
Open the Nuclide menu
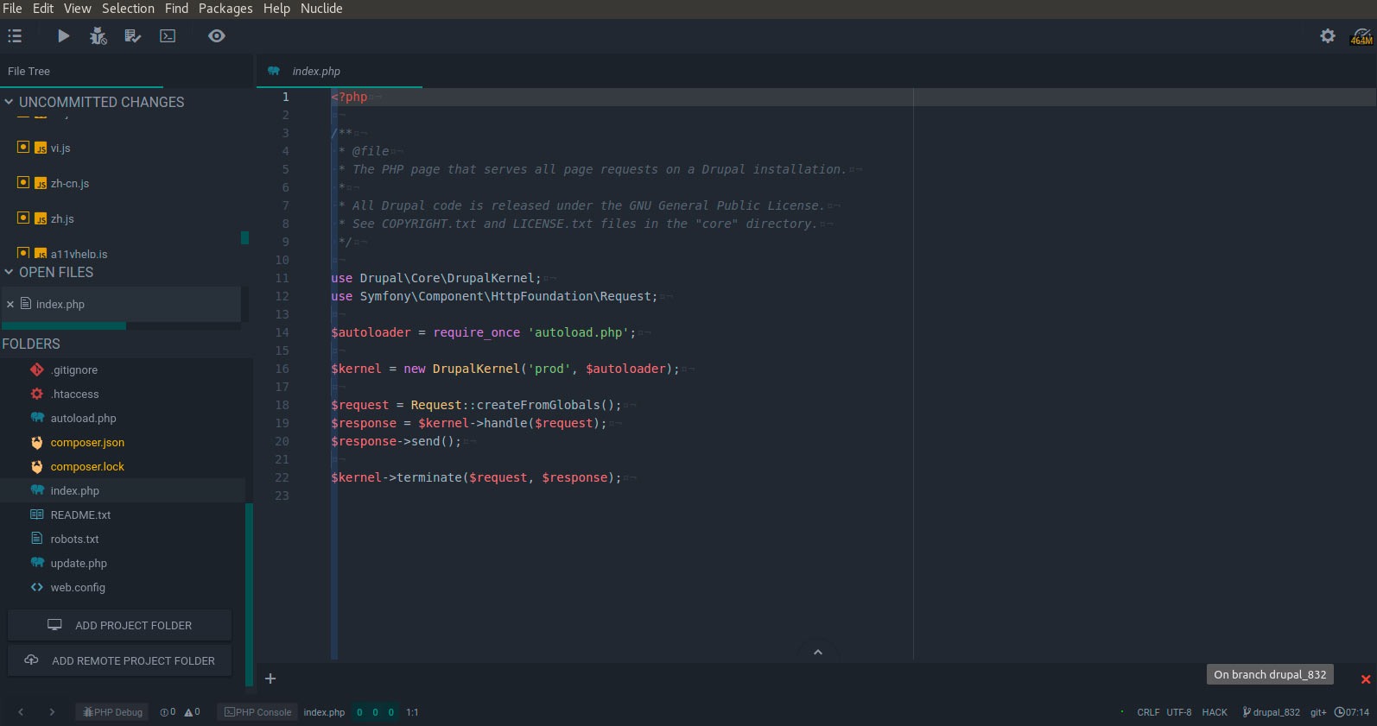coord(321,9)
